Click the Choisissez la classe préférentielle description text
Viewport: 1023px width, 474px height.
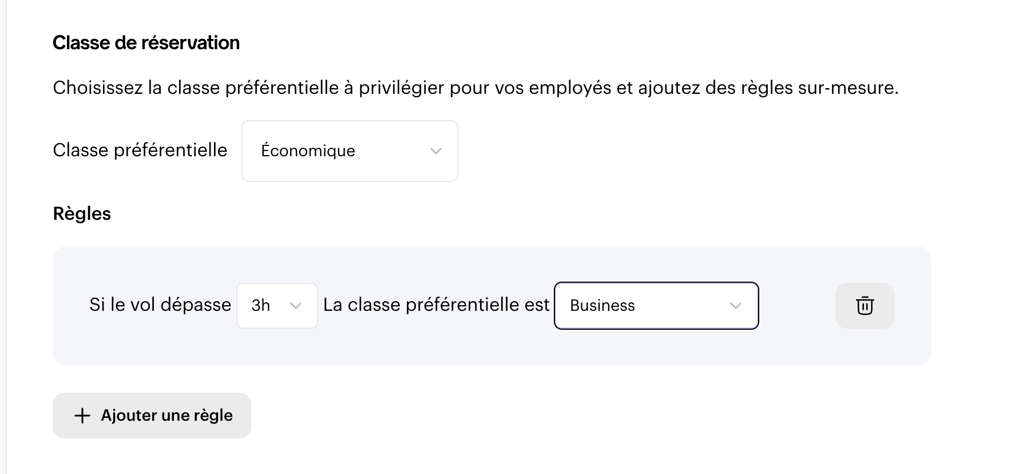(x=475, y=88)
